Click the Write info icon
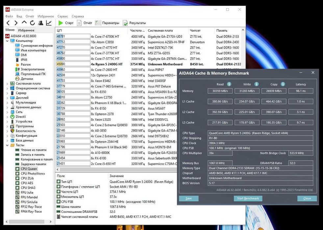The image size is (323, 230). (256, 84)
